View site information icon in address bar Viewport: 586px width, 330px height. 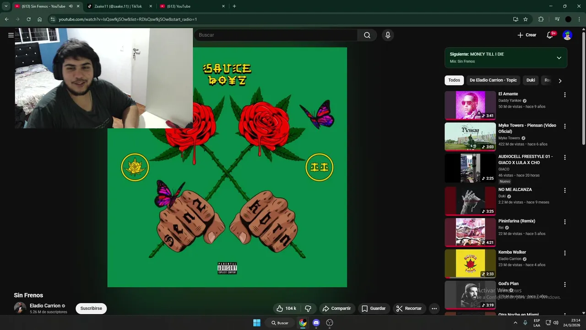[x=53, y=19]
